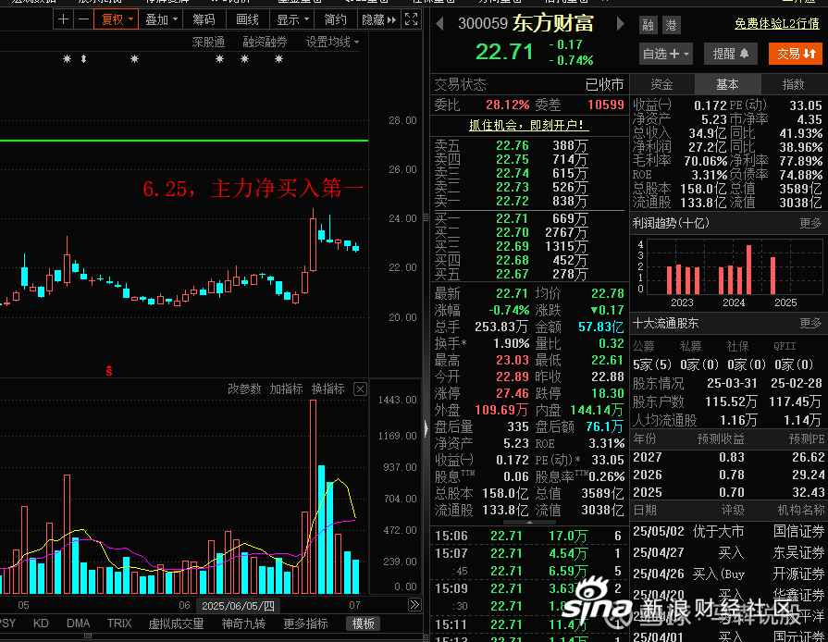Screen dimensions: 828x642
Task: Select the KD indicator tab
Action: pos(41,623)
